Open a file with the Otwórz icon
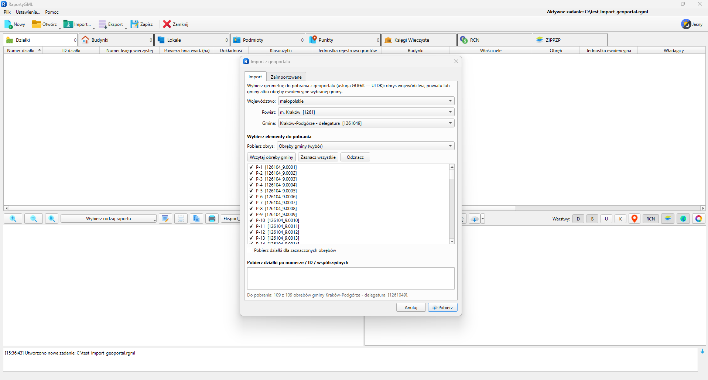 coord(37,24)
